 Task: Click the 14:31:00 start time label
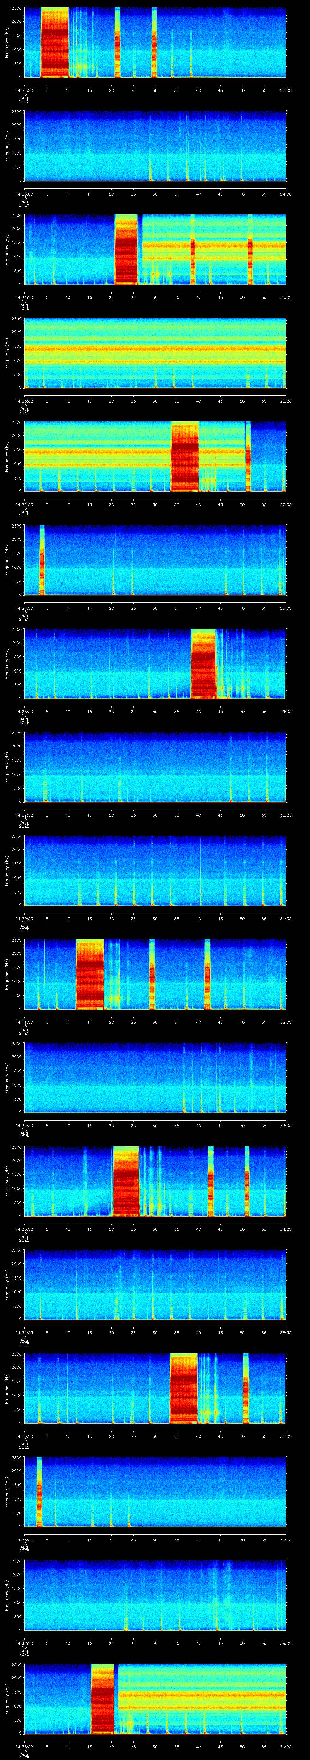pyautogui.click(x=24, y=1022)
